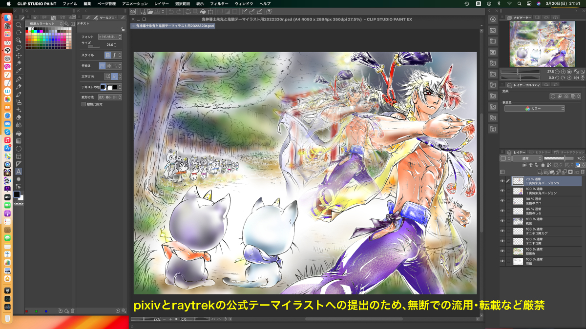The width and height of the screenshot is (586, 329).
Task: Click the Delete layer trash icon
Action: 583,172
